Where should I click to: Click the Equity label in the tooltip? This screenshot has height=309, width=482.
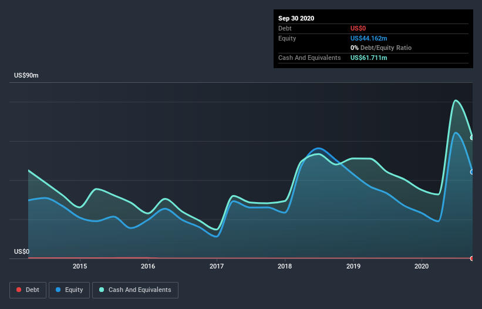(x=287, y=38)
